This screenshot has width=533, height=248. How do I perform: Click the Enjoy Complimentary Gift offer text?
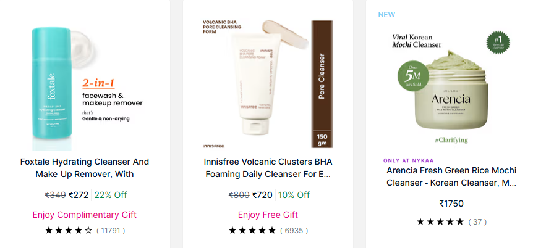[x=85, y=215]
